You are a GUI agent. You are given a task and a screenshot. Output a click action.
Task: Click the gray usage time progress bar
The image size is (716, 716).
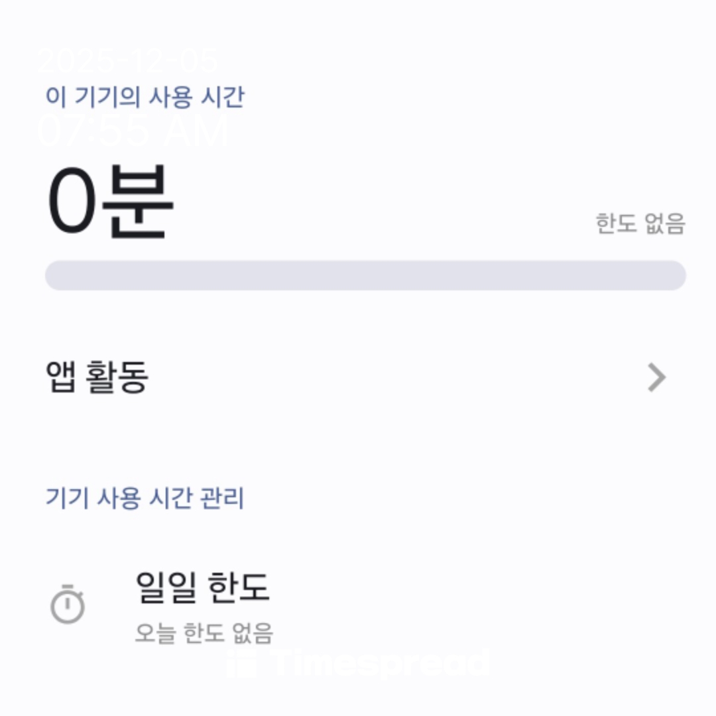[365, 275]
